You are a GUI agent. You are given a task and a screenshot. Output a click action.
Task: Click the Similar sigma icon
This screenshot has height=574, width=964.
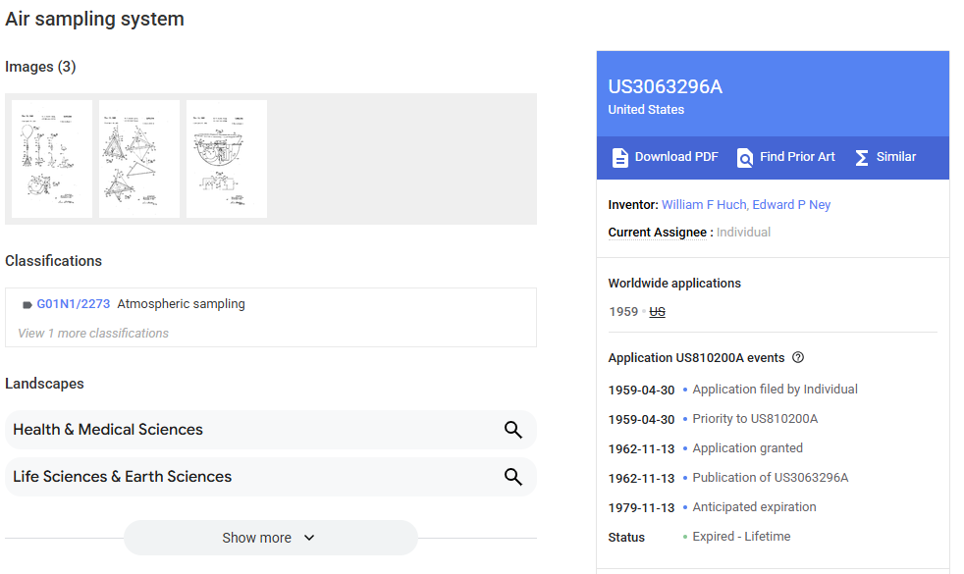point(862,158)
